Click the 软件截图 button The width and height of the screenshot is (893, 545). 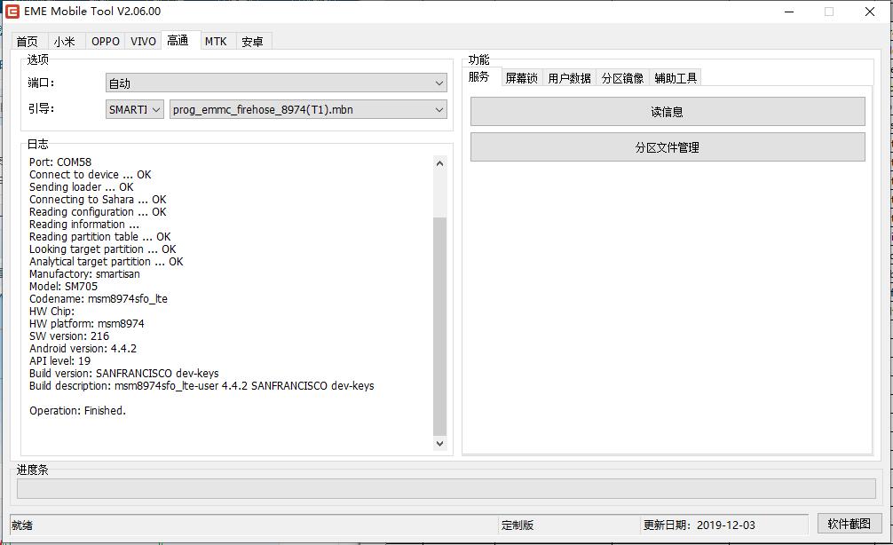[850, 524]
